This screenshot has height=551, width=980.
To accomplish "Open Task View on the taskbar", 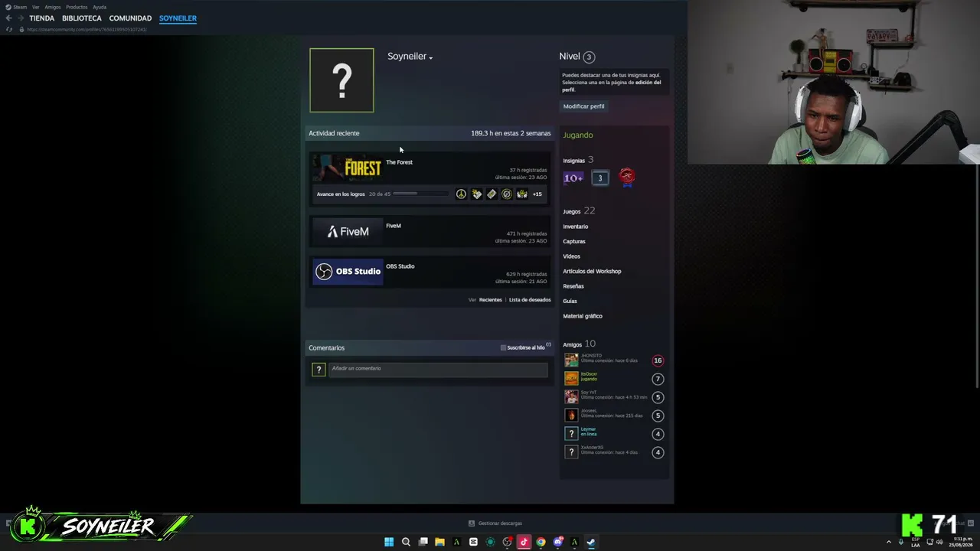I will point(423,542).
